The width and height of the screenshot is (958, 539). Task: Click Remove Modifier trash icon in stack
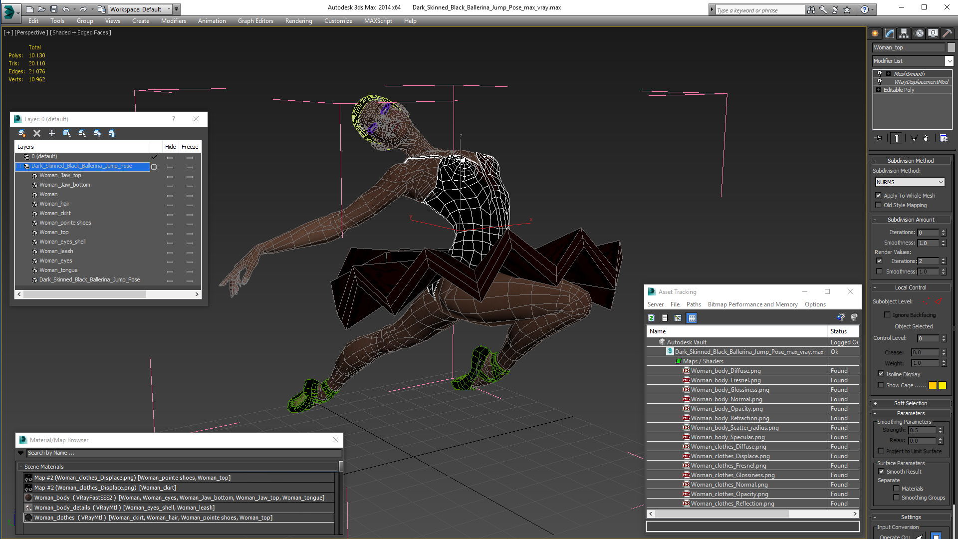[x=926, y=138]
